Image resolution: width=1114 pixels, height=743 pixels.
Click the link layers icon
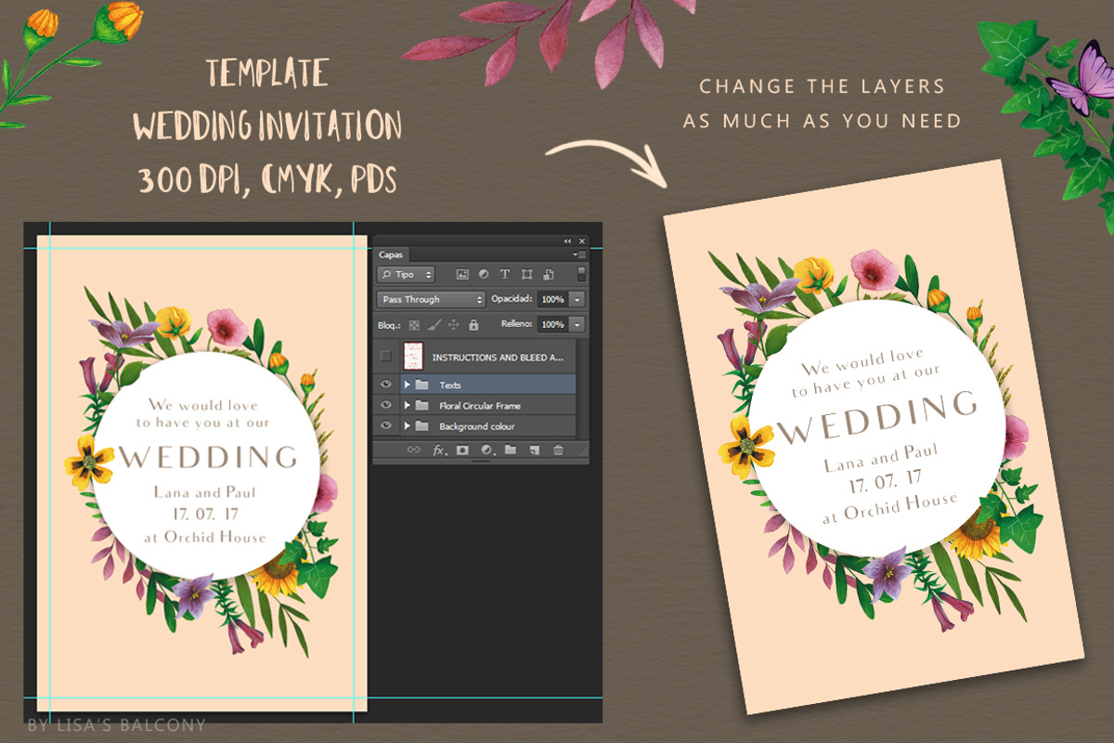pyautogui.click(x=414, y=450)
